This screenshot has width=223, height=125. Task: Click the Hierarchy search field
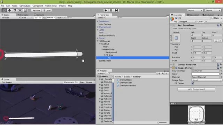[x=142, y=18]
